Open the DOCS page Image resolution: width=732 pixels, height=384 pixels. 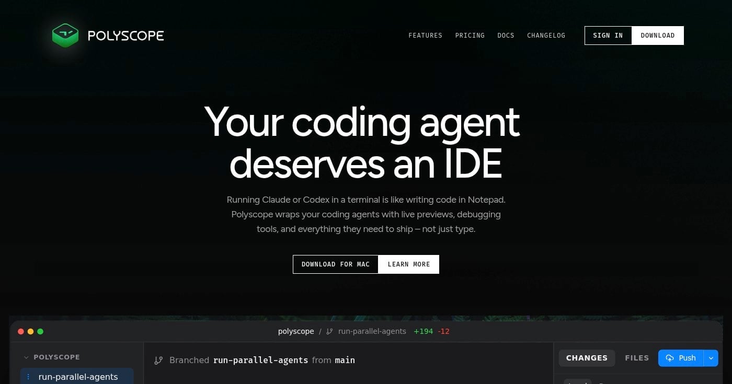[x=506, y=35]
